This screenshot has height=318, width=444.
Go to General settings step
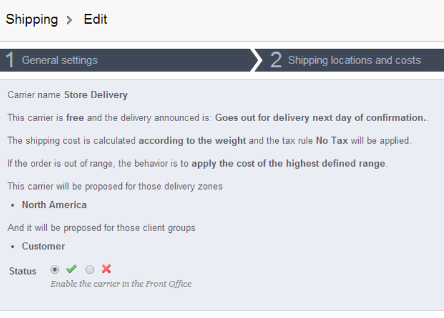(60, 60)
